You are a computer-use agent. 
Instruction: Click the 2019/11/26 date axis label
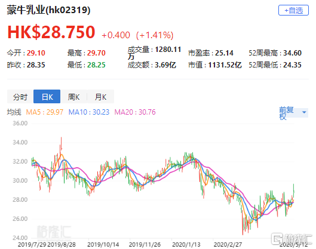point(145,245)
